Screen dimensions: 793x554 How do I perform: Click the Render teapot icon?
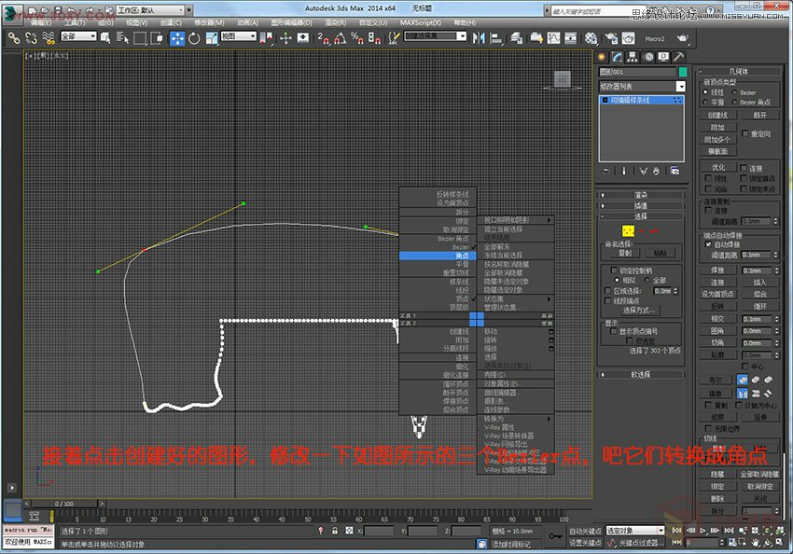click(x=682, y=38)
